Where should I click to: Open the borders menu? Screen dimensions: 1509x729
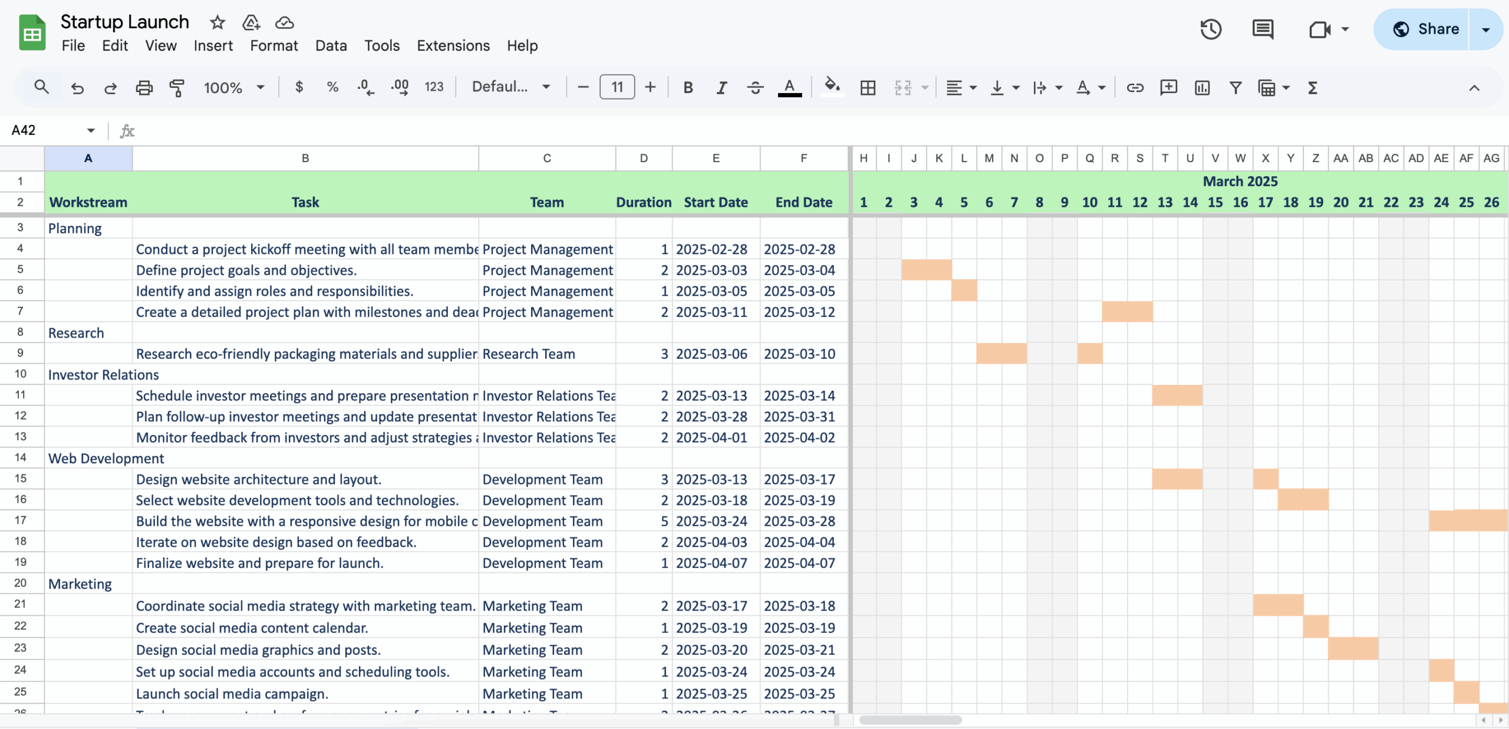[867, 87]
